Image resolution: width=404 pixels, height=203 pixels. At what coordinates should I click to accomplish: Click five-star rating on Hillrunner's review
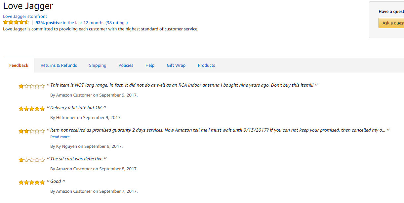[32, 109]
